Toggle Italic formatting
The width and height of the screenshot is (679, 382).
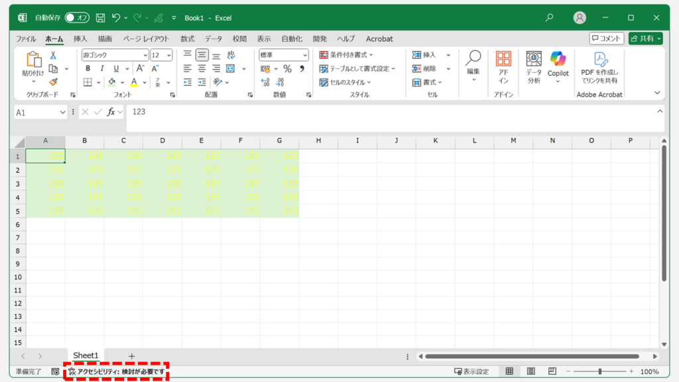pos(102,69)
